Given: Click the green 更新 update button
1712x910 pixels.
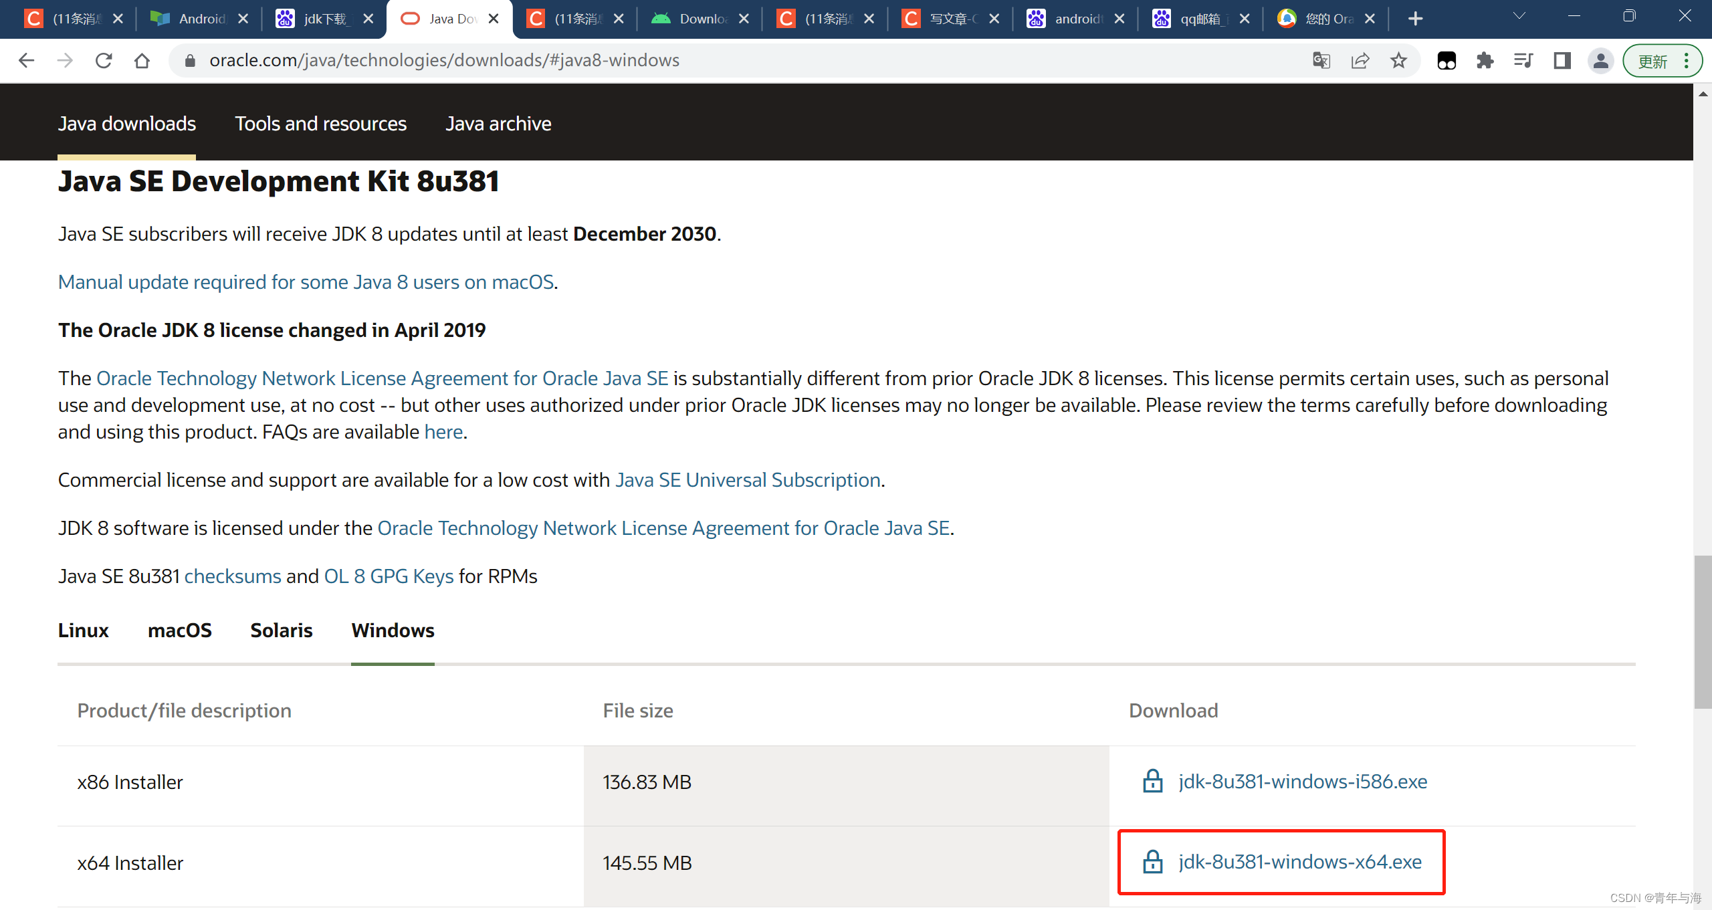Looking at the screenshot, I should pyautogui.click(x=1653, y=60).
